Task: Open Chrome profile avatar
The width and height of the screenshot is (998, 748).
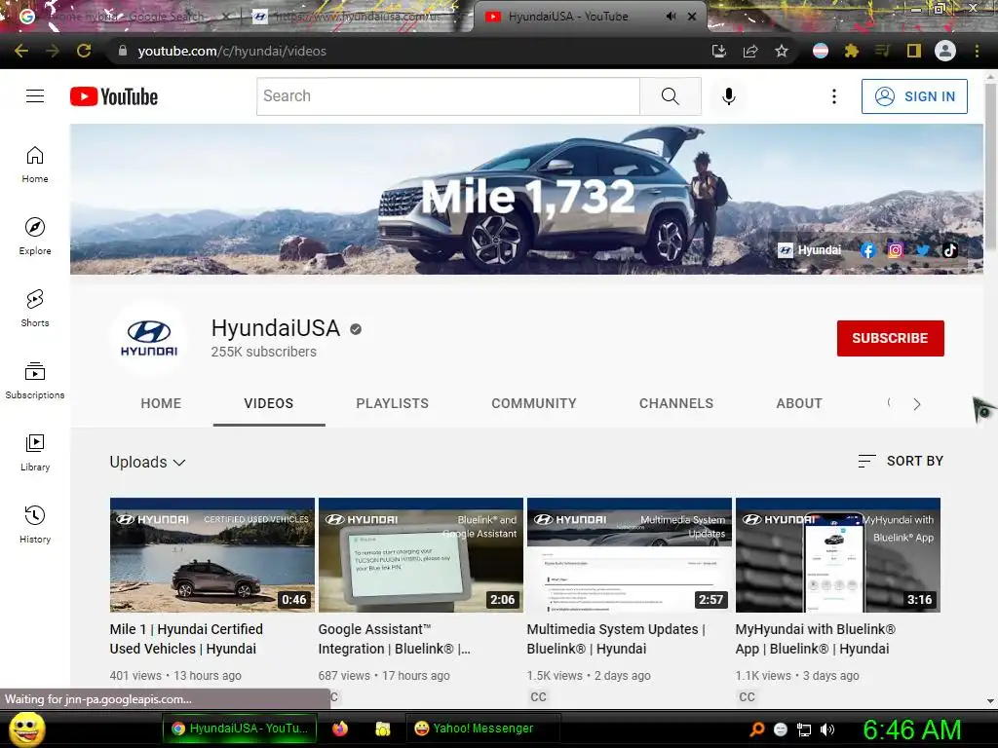Action: pos(945,51)
